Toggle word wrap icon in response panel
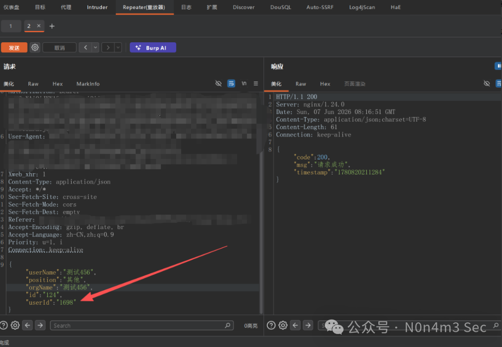Screen dimensions: 502x347 pyautogui.click(x=498, y=84)
